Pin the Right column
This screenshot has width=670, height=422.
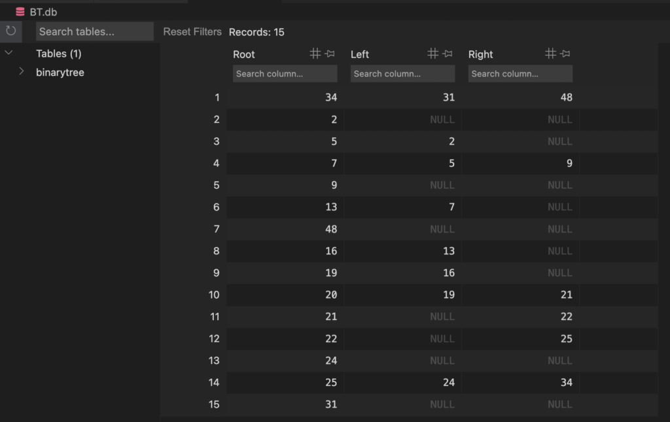tap(565, 54)
